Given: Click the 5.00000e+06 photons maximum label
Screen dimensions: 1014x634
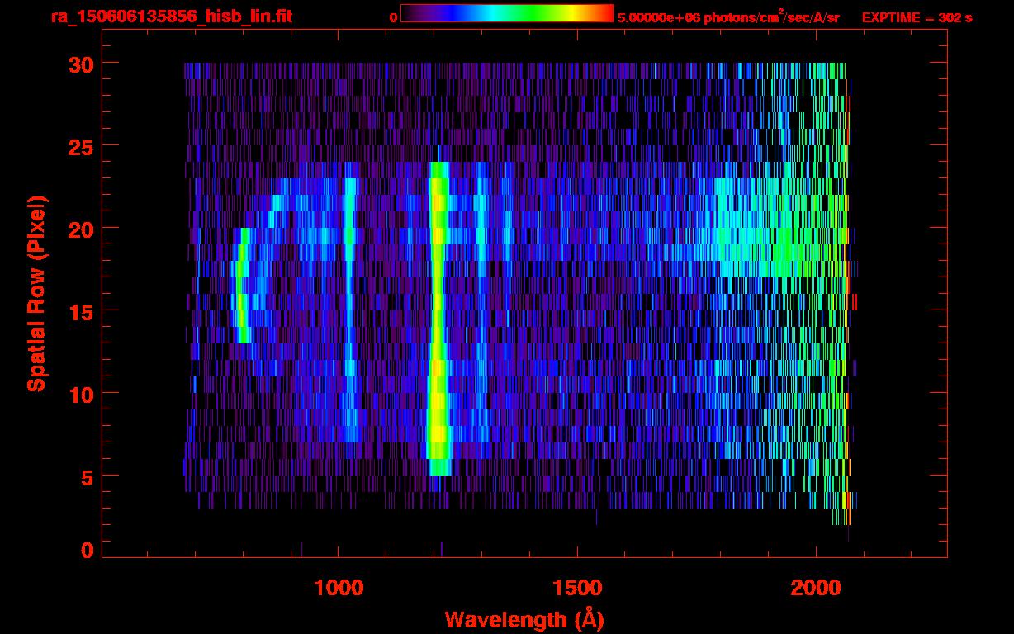Looking at the screenshot, I should point(727,17).
